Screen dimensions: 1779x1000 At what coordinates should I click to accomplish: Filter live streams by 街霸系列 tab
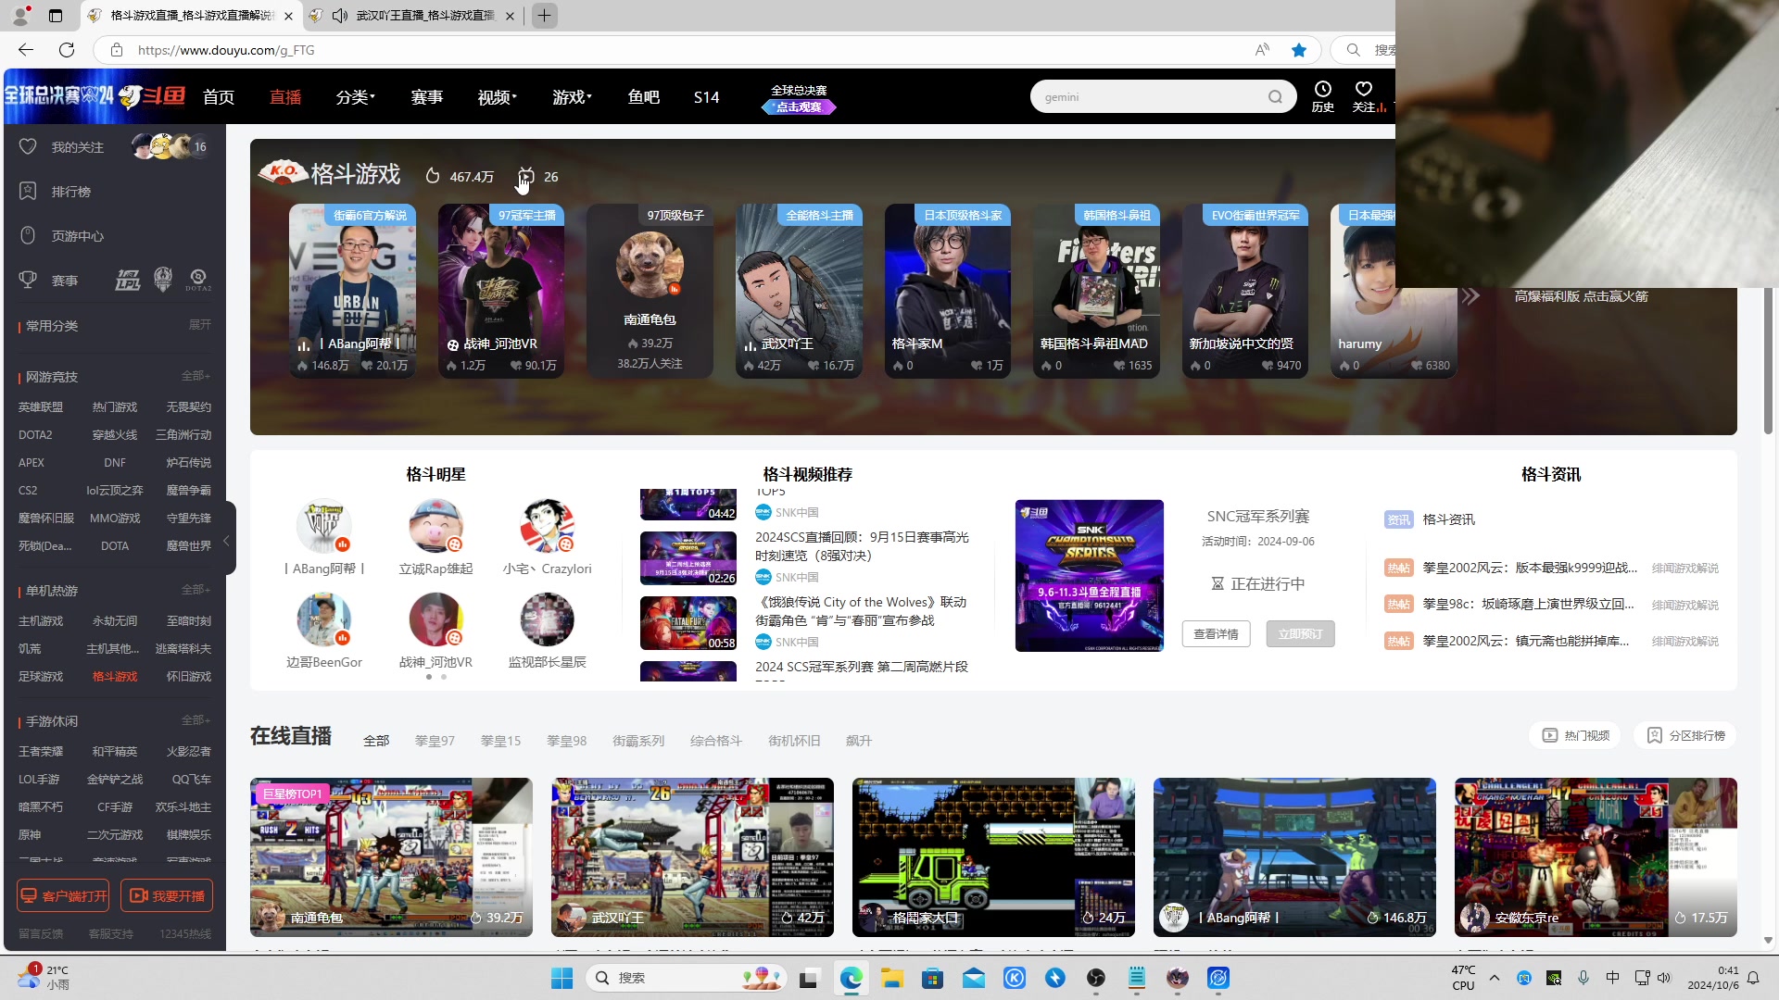tap(638, 741)
